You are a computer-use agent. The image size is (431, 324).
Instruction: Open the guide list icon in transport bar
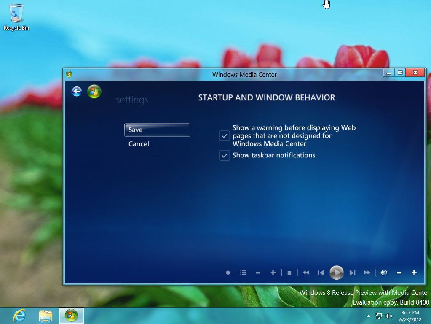(x=243, y=273)
